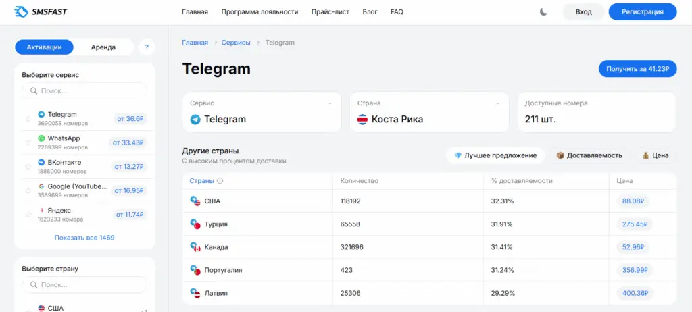Screen dimensions: 692x312
Task: Click the WhatsApp icon in service list
Action: [41, 138]
